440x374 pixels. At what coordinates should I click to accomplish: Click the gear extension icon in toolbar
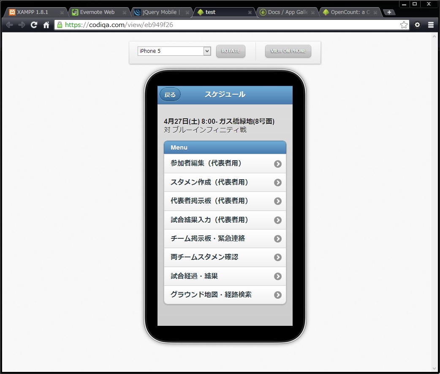(x=417, y=25)
